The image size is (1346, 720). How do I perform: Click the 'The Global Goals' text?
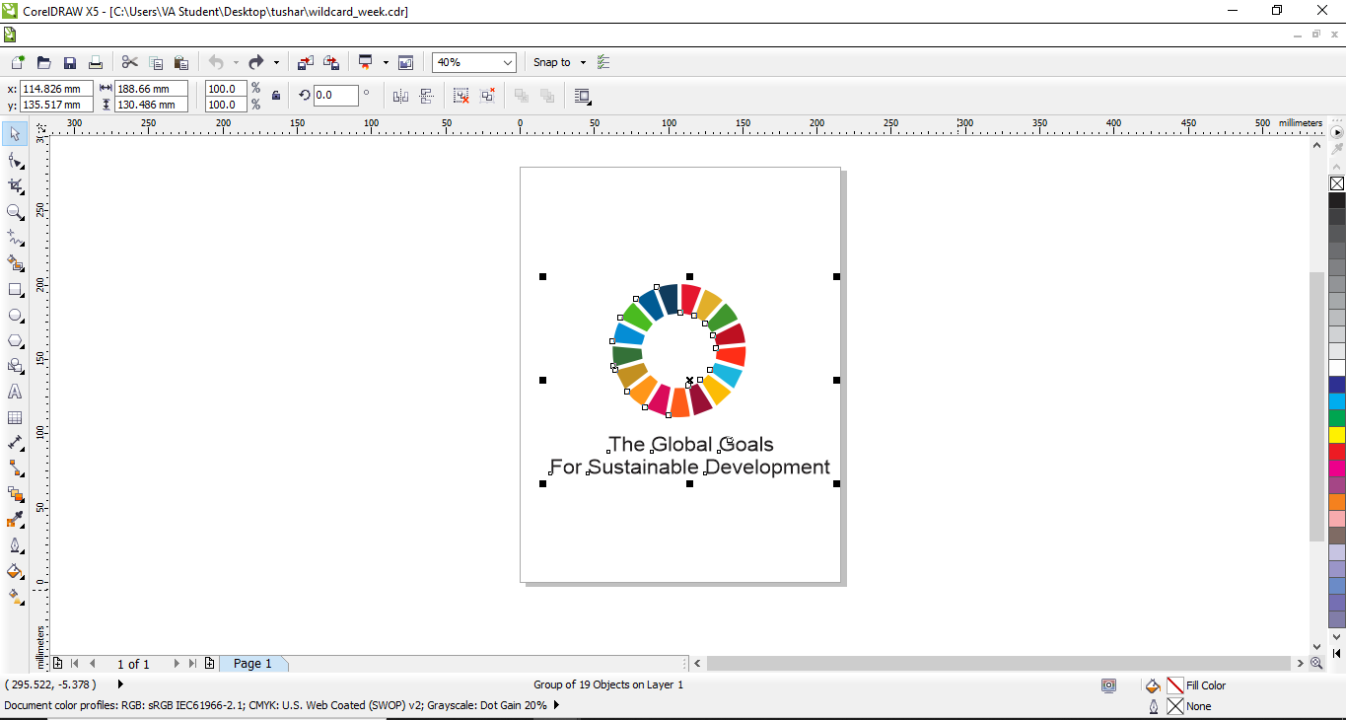pyautogui.click(x=691, y=445)
